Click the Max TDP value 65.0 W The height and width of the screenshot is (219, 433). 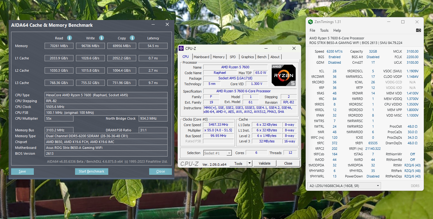click(x=261, y=73)
